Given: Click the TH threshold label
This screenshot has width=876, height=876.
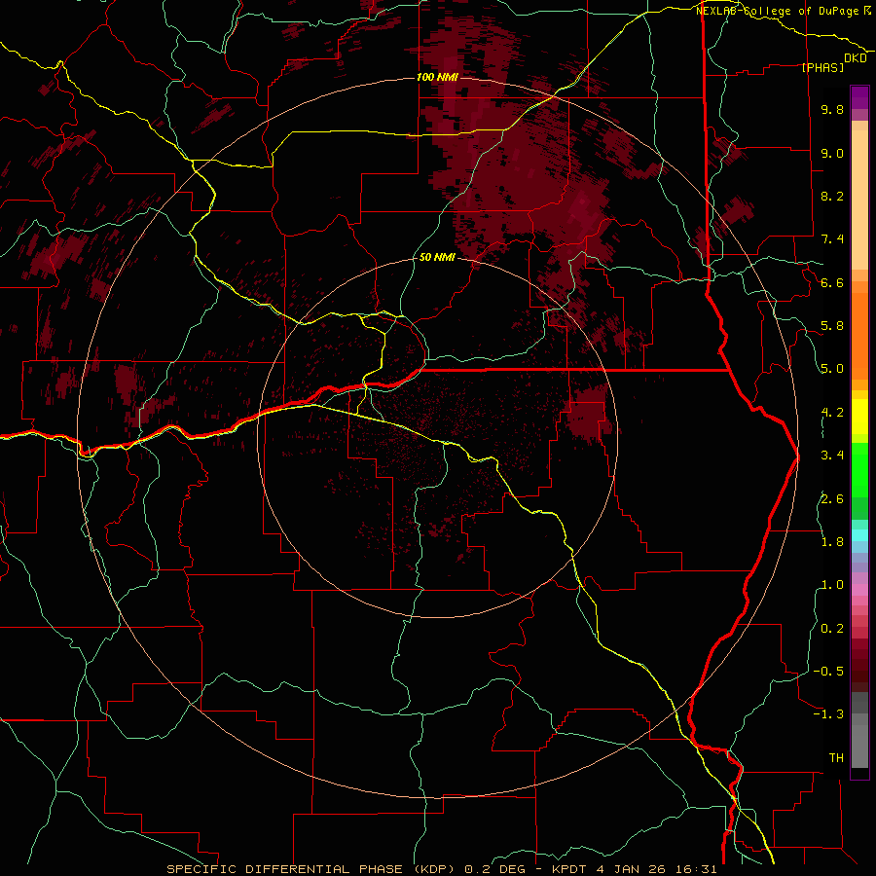Looking at the screenshot, I should click(836, 758).
